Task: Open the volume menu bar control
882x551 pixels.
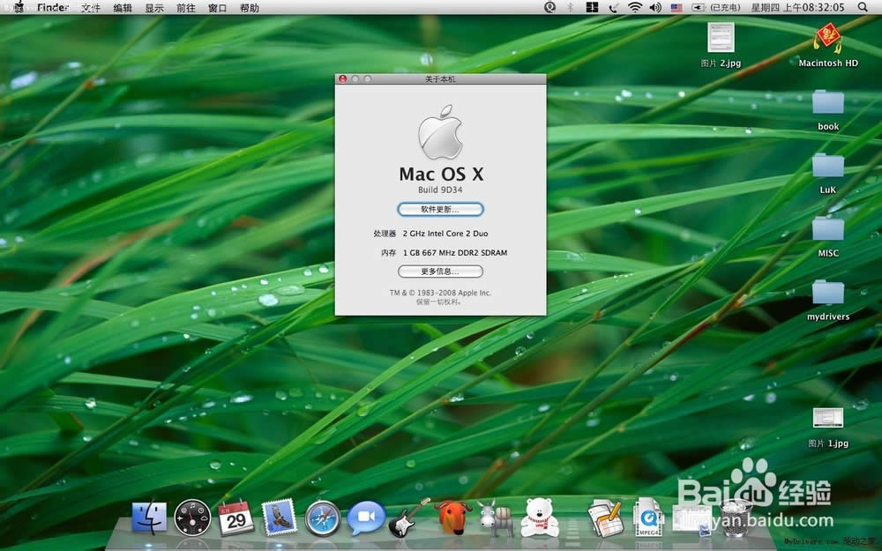Action: pos(655,8)
